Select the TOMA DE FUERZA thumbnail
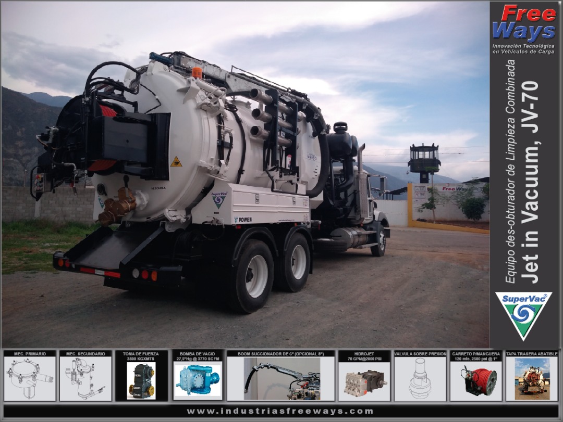Image resolution: width=563 pixels, height=422 pixels. coord(141,380)
